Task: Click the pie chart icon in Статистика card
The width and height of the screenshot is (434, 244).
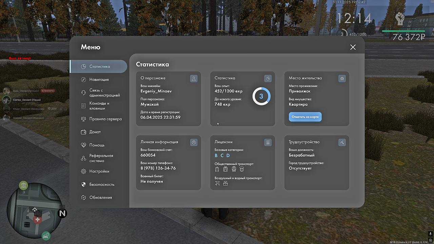Action: 268,79
